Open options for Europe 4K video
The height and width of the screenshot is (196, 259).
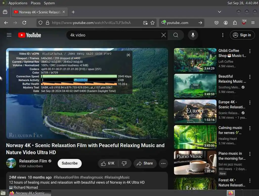pos(250,103)
